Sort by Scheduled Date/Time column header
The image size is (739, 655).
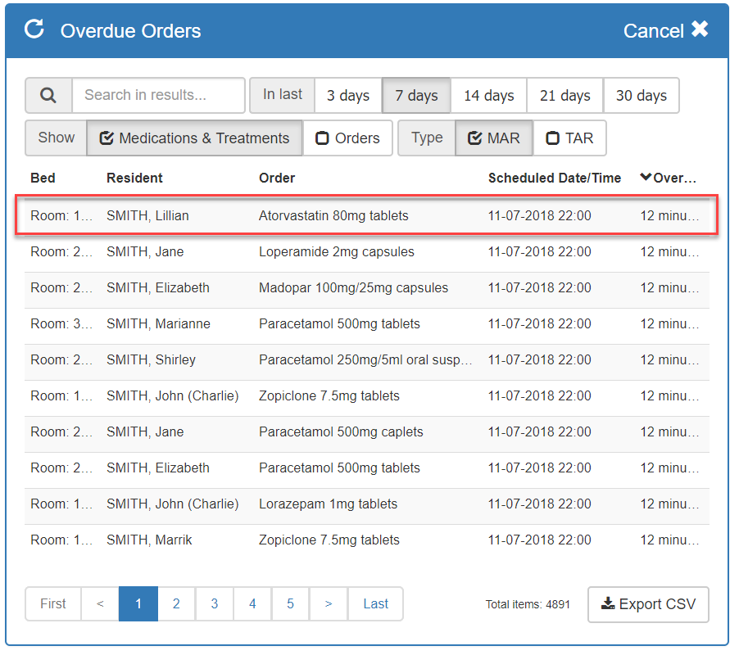(554, 178)
